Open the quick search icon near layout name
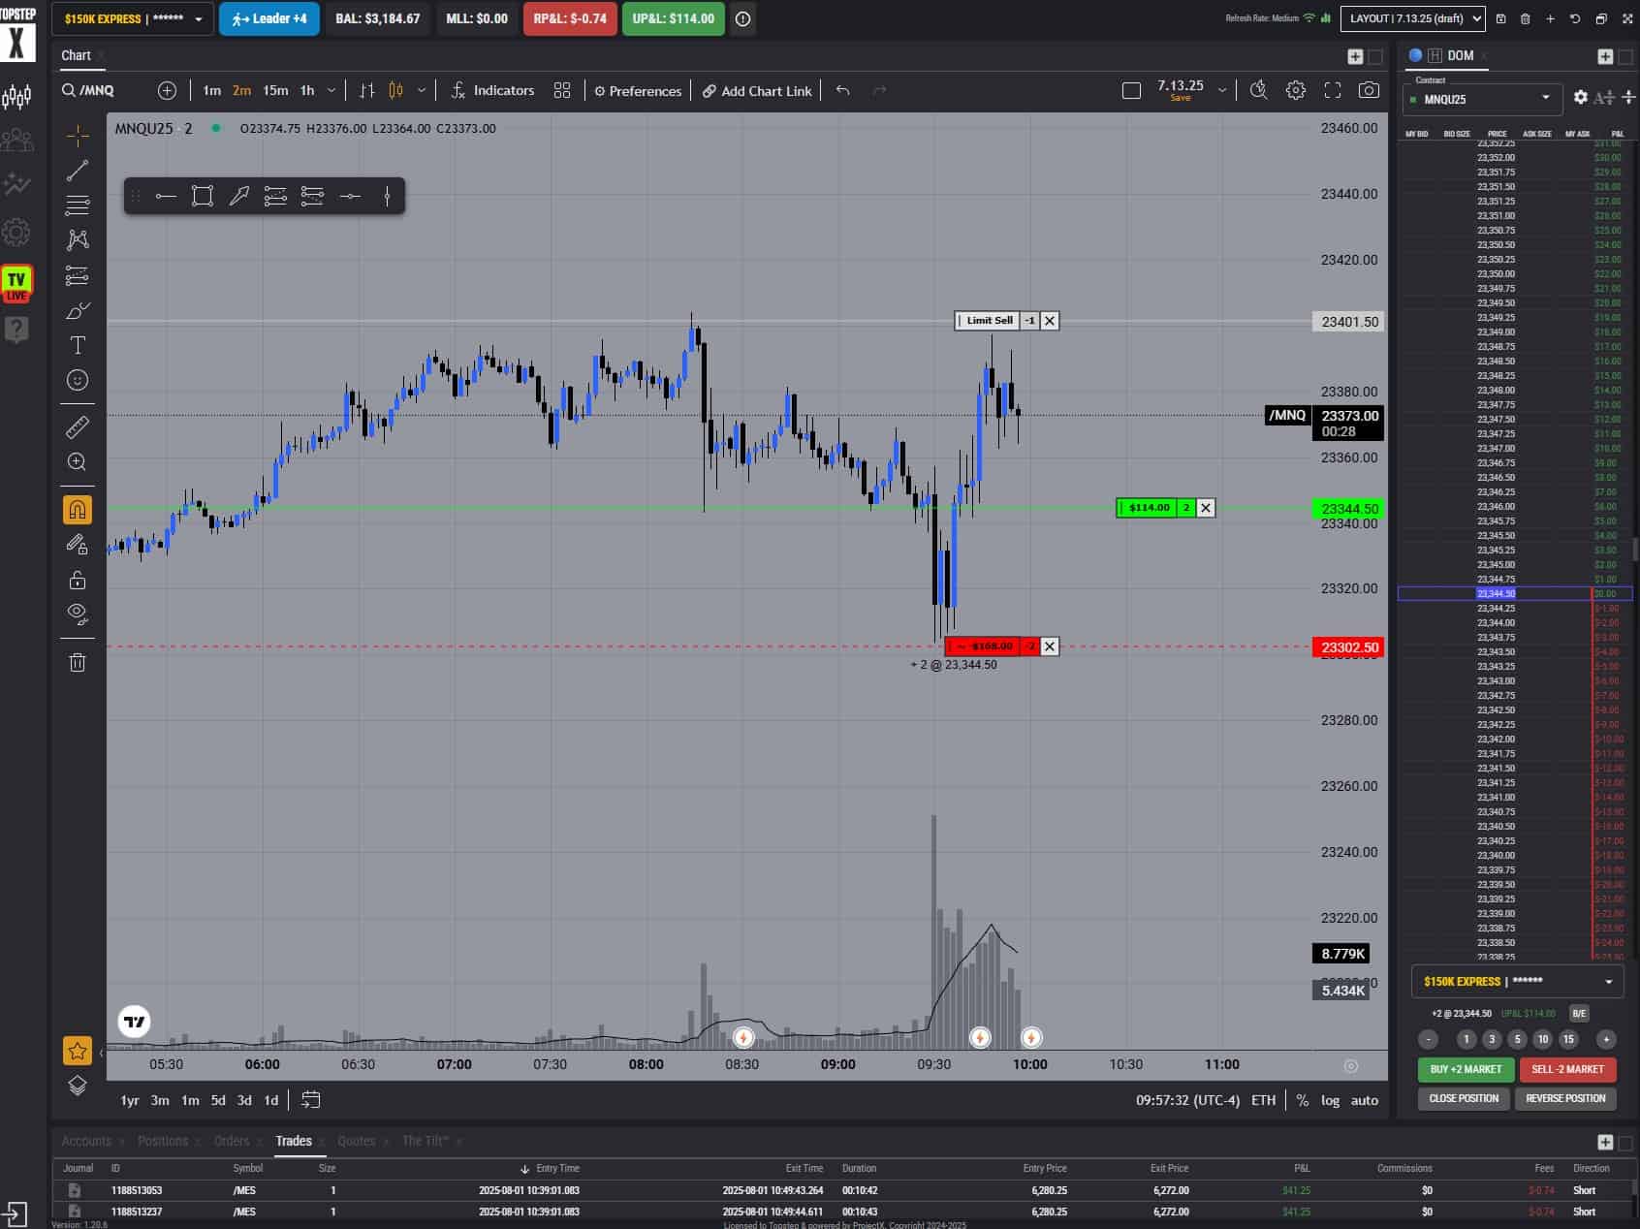 click(x=1258, y=90)
